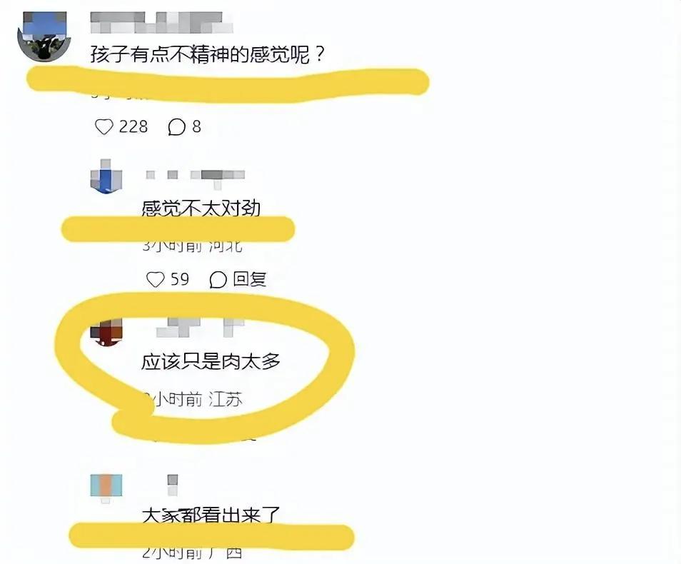Select comment text 孩子有点不精神的感觉呢？
The image size is (681, 564).
coord(208,55)
